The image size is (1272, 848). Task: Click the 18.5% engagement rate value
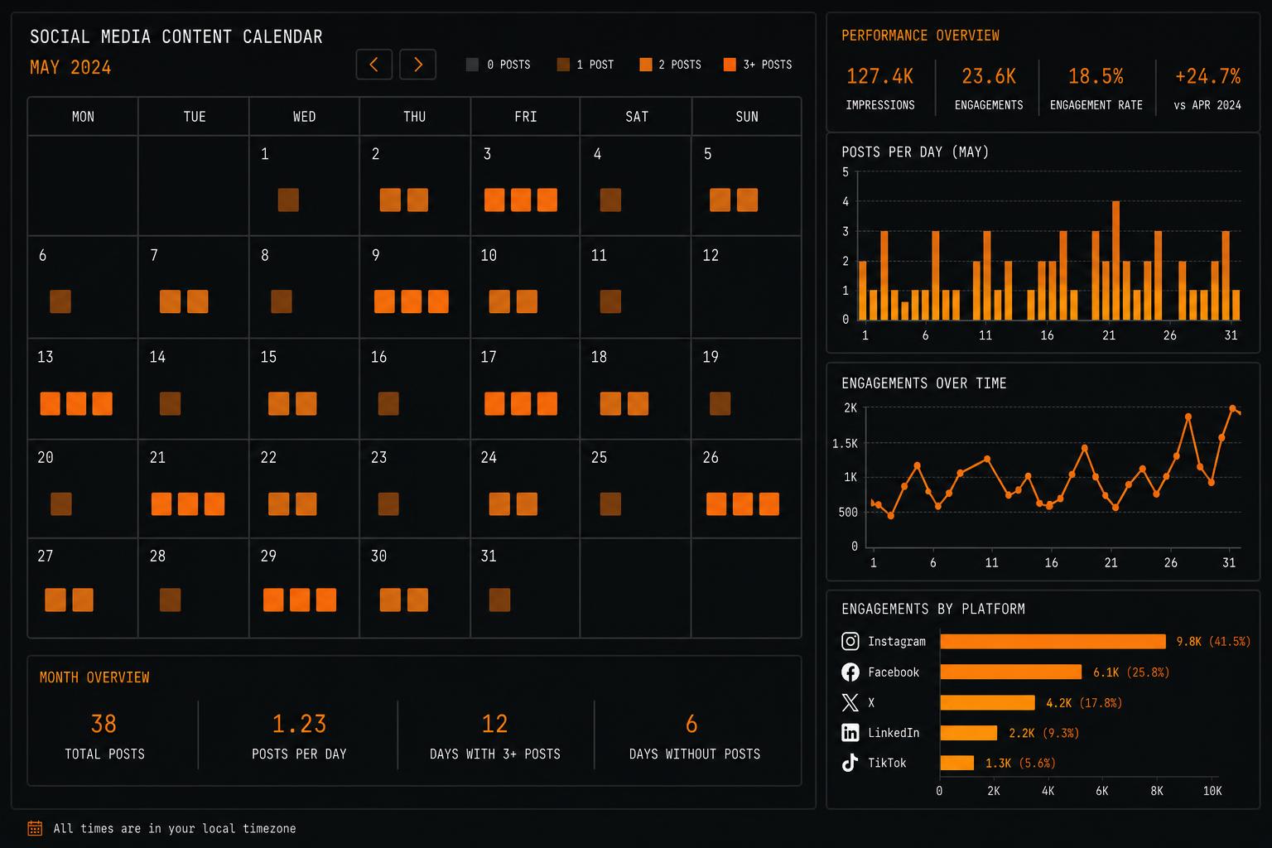1096,76
